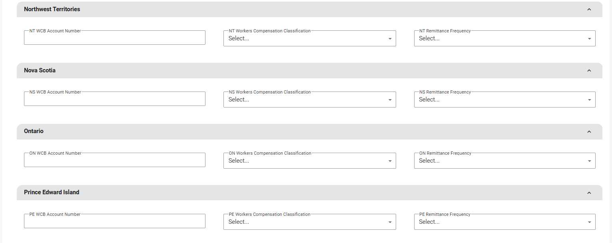The width and height of the screenshot is (612, 243).
Task: Focus the ON WCB Account Number field
Action: click(115, 160)
